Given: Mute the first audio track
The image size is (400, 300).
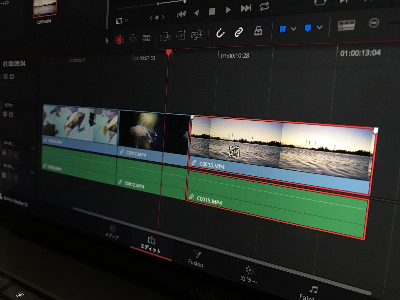Looking at the screenshot, I should tap(16, 154).
